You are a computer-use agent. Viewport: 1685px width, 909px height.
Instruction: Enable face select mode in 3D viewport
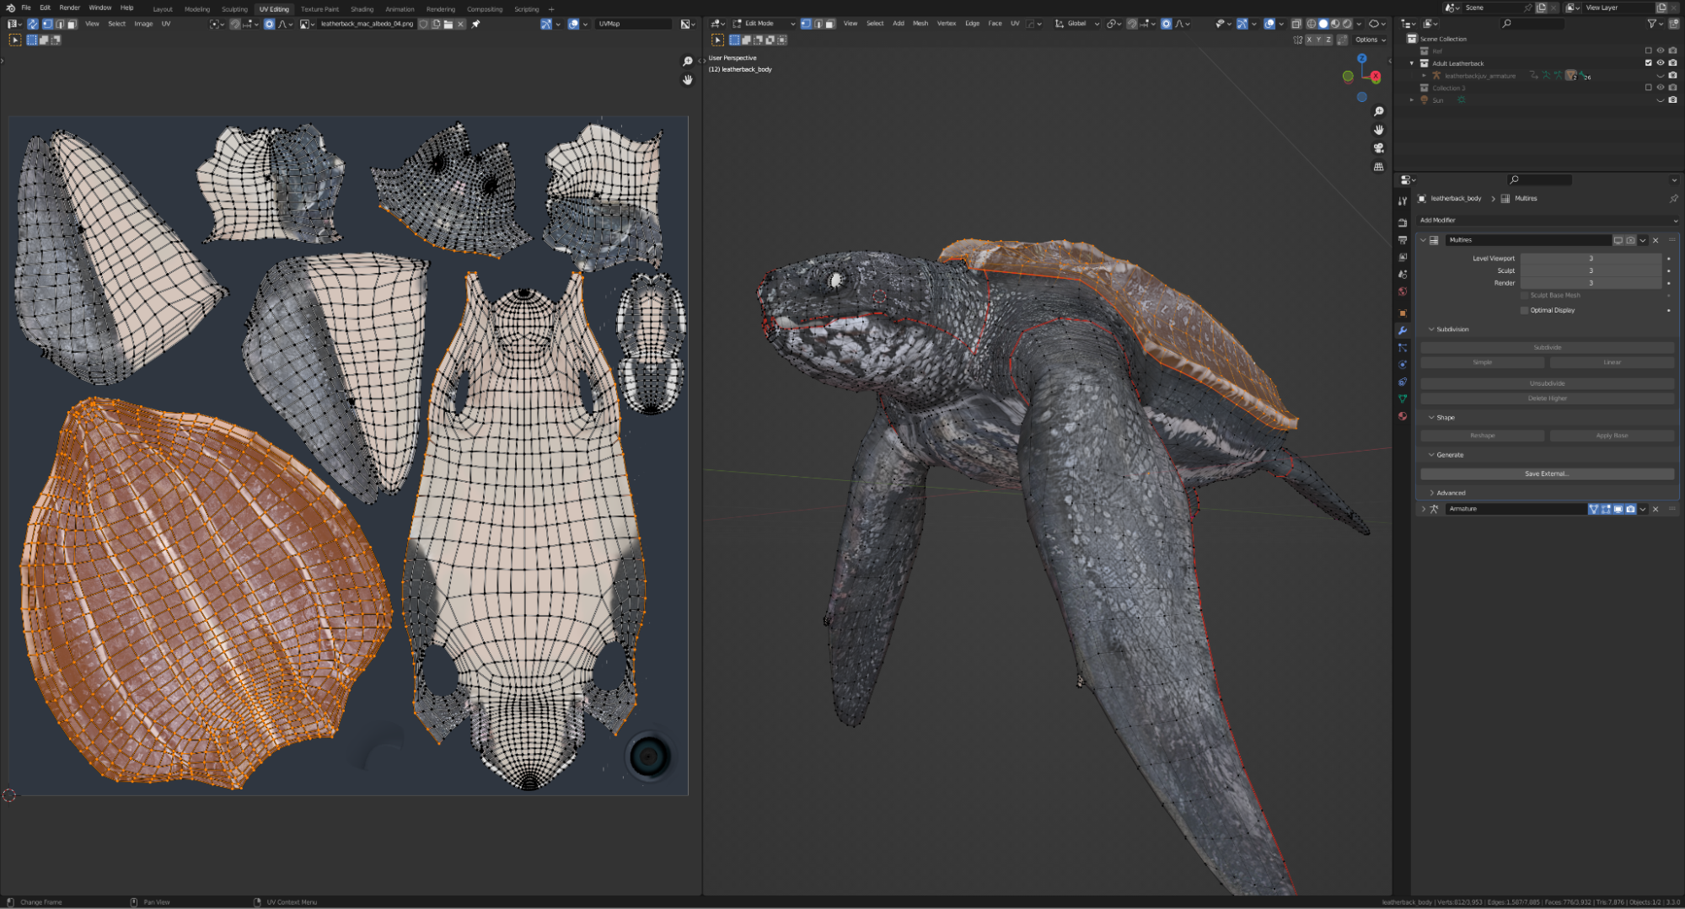[x=829, y=24]
